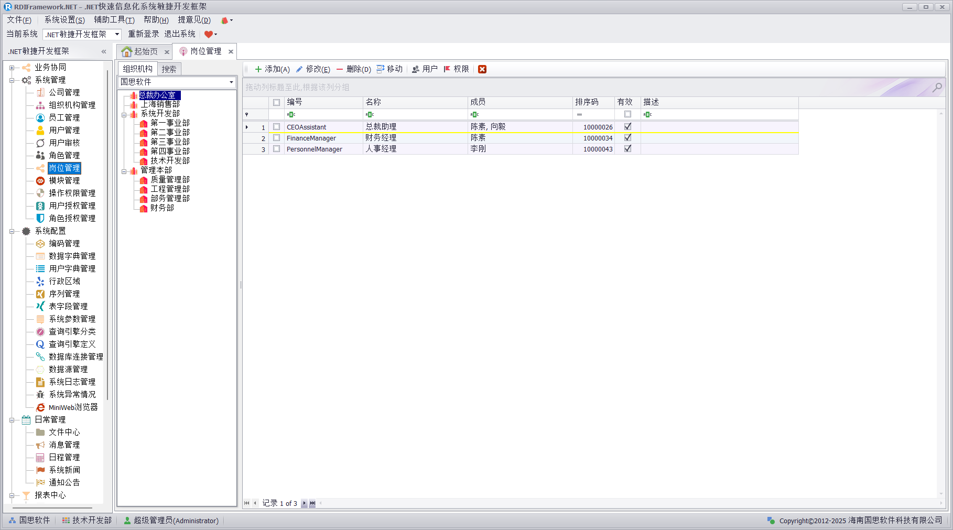Select 财务部 in the organization tree
This screenshot has height=530, width=953.
click(162, 208)
